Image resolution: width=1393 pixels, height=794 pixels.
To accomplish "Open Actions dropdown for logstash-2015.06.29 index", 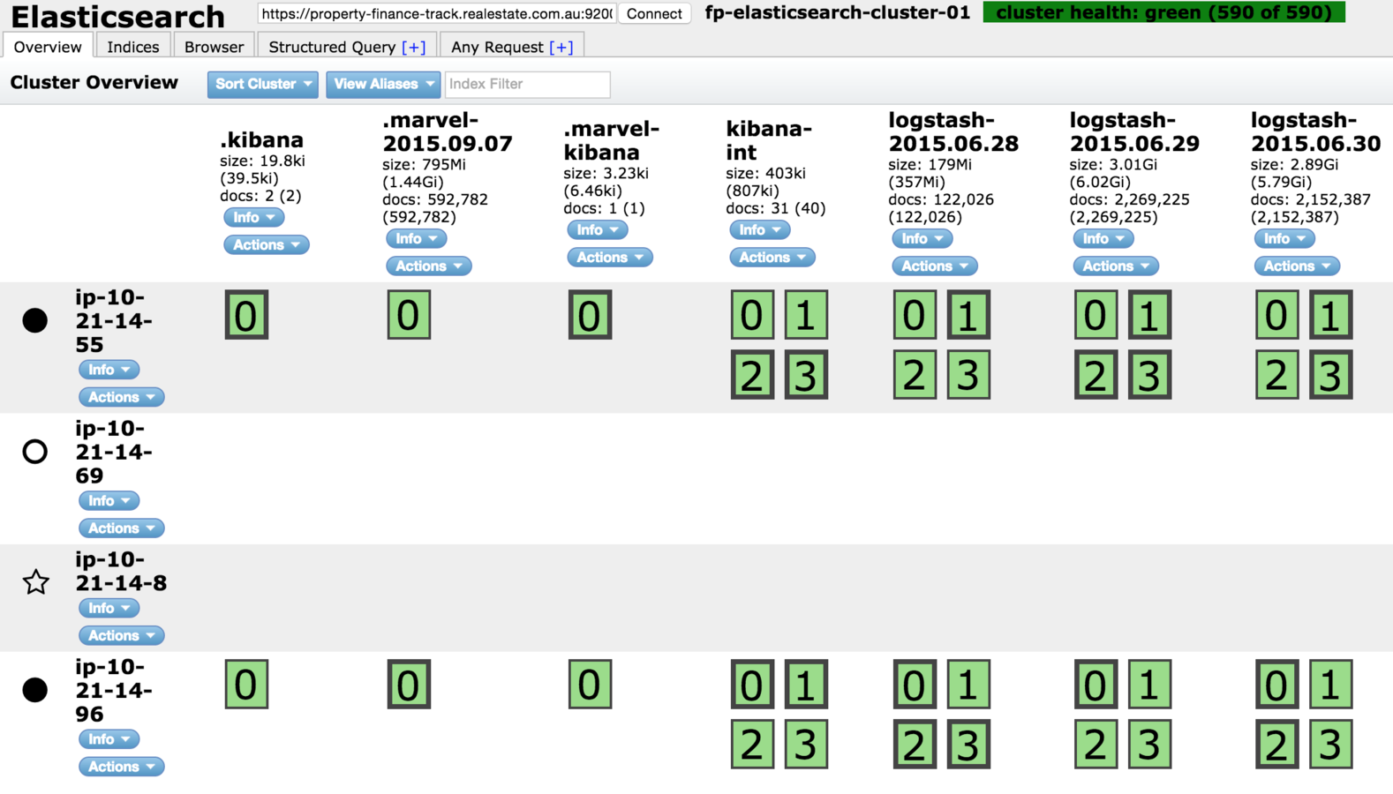I will [1116, 266].
